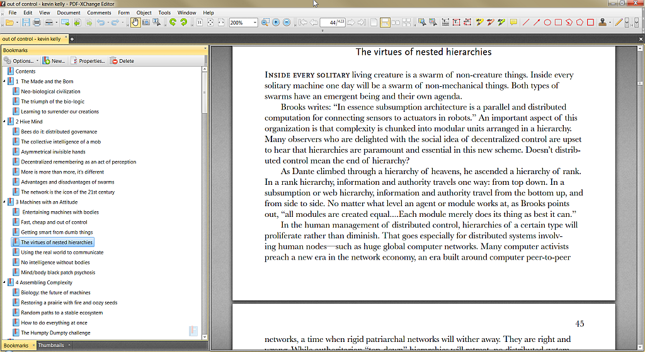Draw with the Arrow tool
This screenshot has width=645, height=352.
pos(537,23)
